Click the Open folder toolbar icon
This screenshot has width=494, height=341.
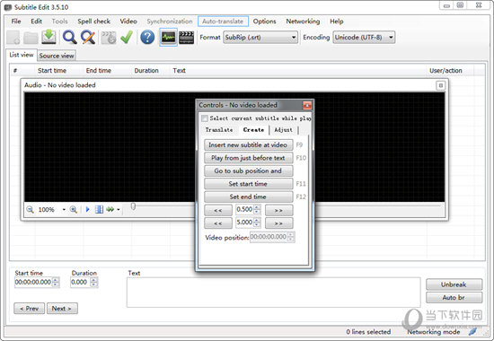coord(31,38)
